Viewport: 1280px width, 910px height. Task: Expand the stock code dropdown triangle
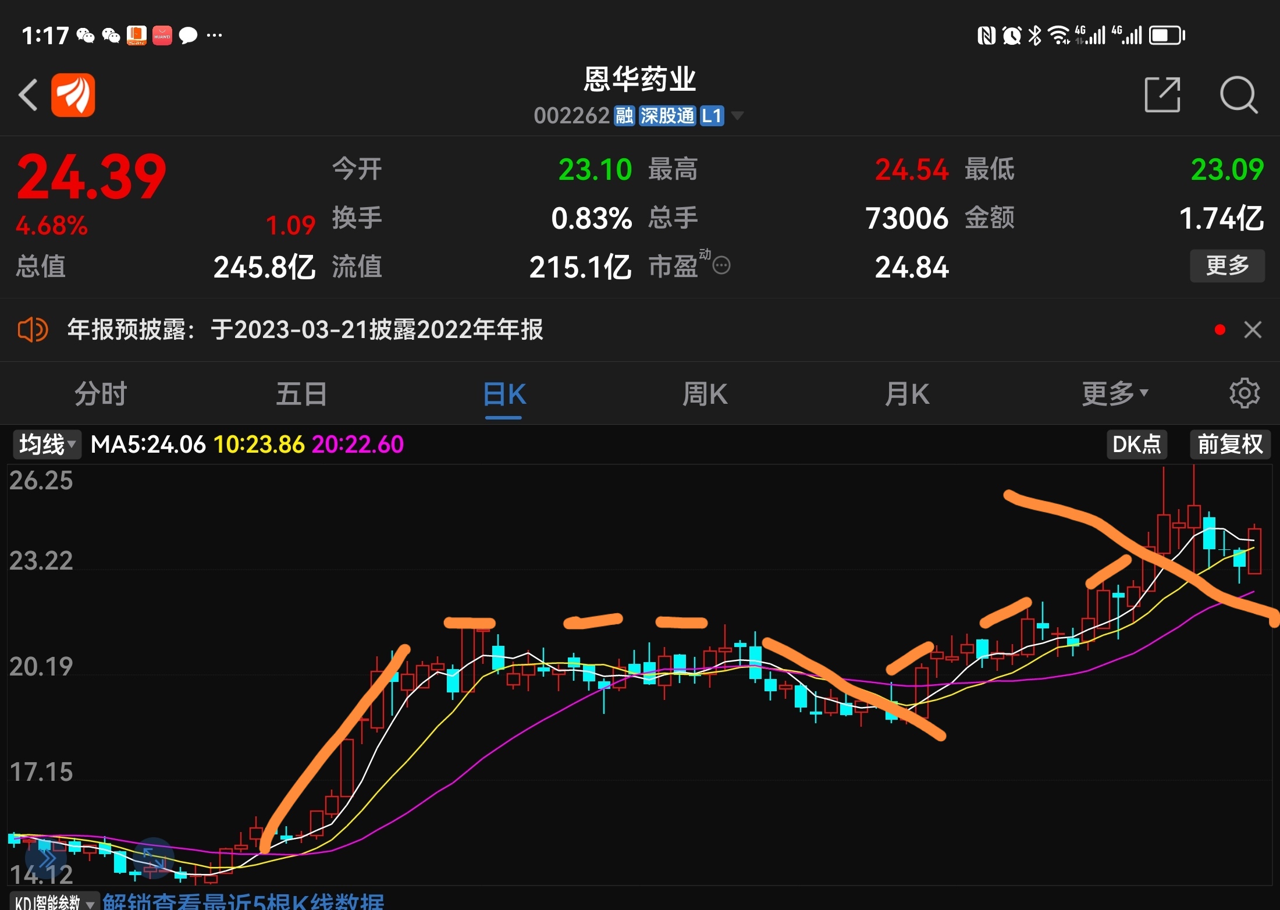pos(737,116)
